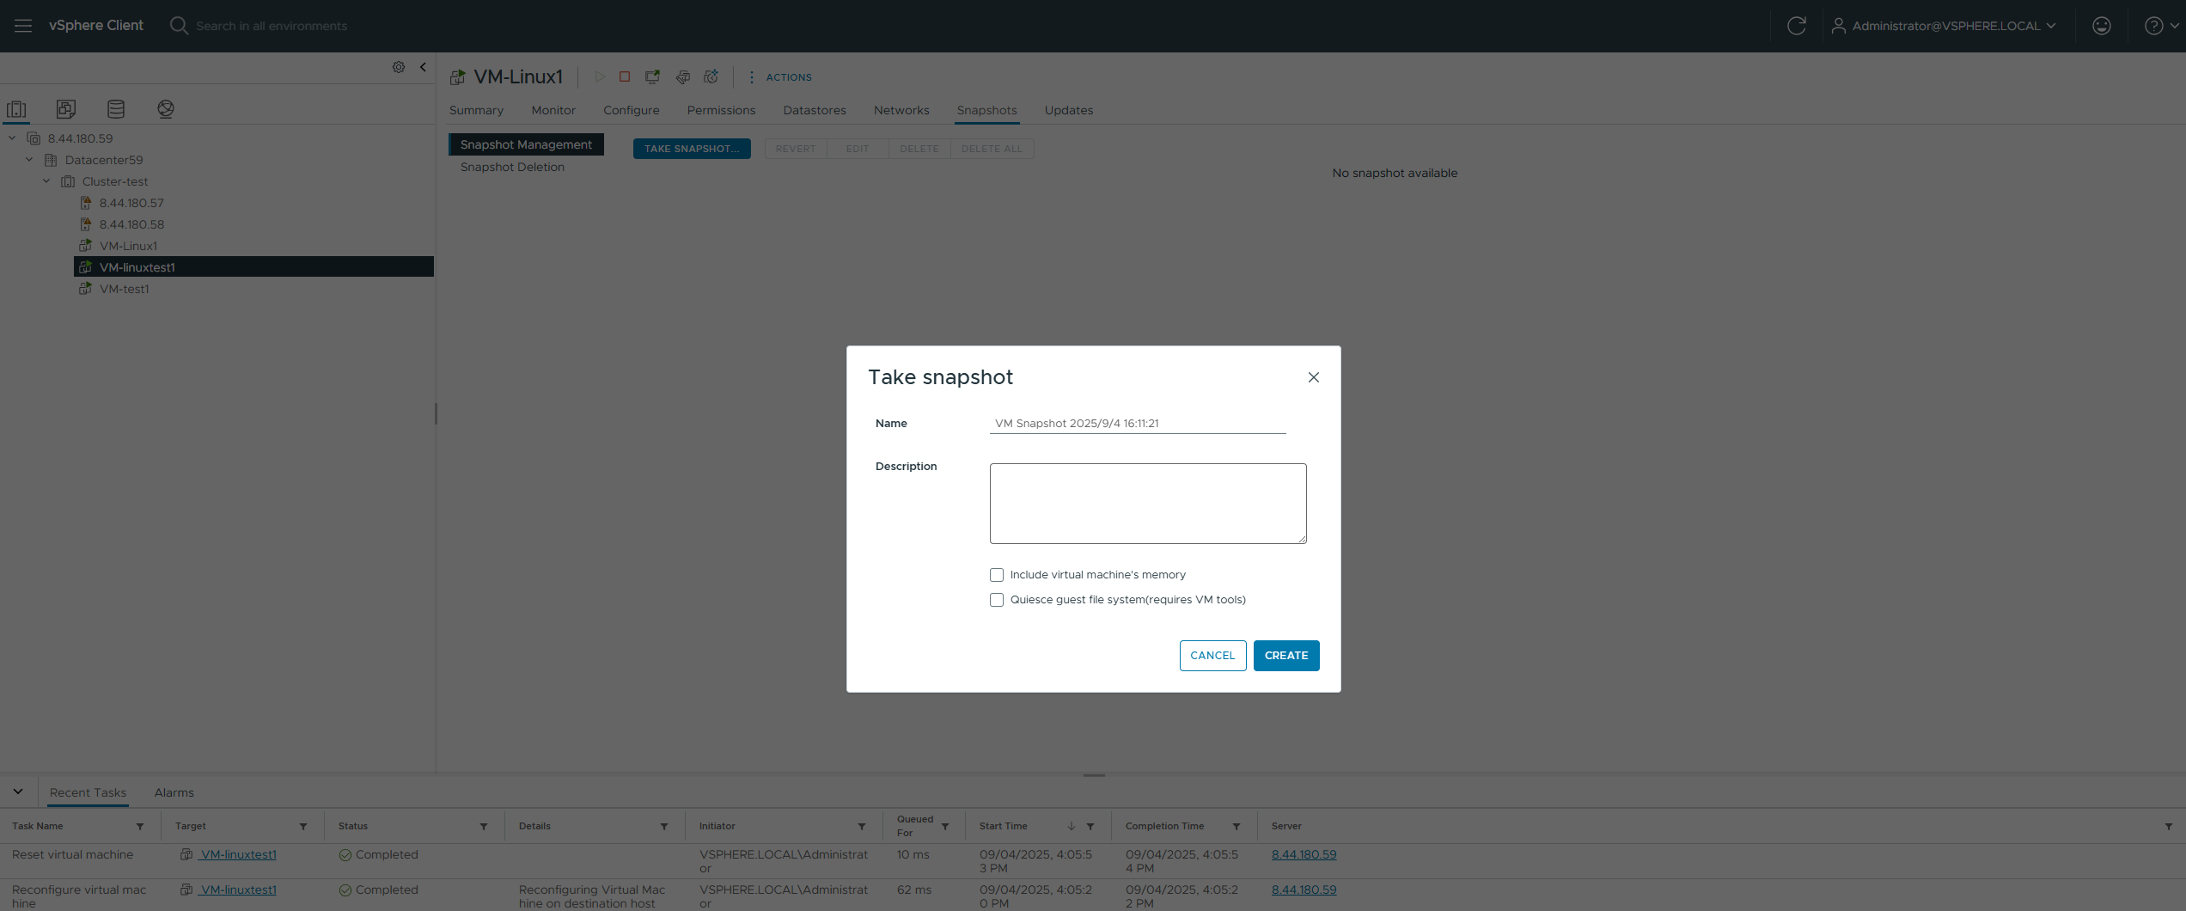Collapse the 8.44.180.59 vCenter node

coord(12,138)
